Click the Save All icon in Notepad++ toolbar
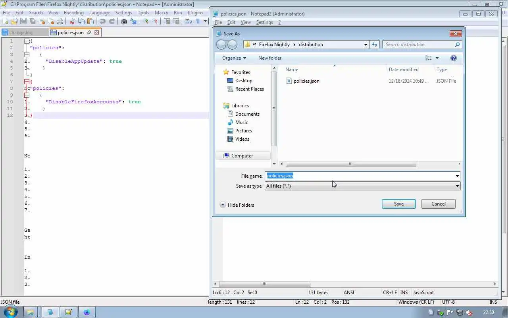This screenshot has height=318, width=508. [33, 21]
